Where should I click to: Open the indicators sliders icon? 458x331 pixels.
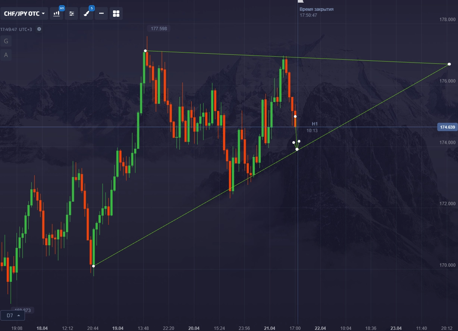[71, 14]
